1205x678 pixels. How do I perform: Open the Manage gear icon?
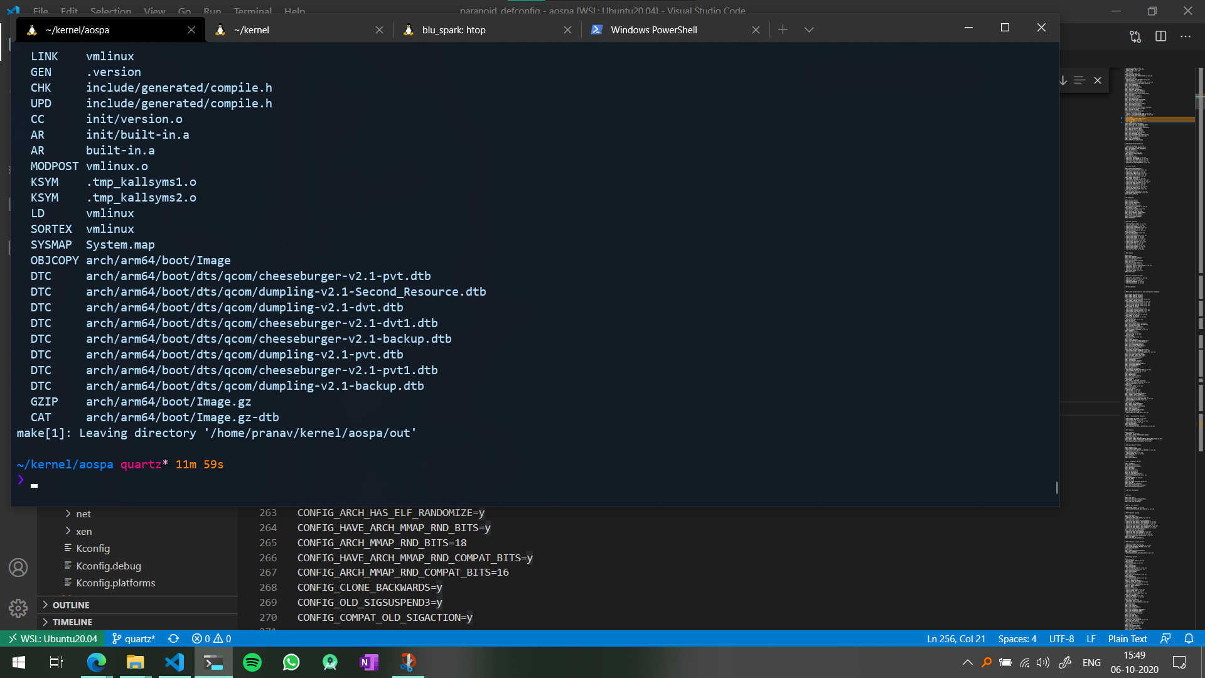pyautogui.click(x=18, y=608)
